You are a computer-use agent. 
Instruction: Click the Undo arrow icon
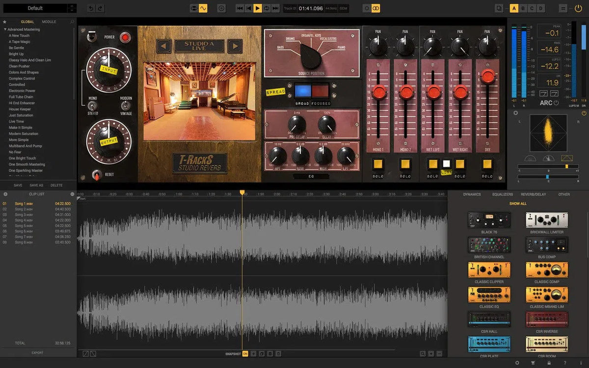click(x=91, y=8)
